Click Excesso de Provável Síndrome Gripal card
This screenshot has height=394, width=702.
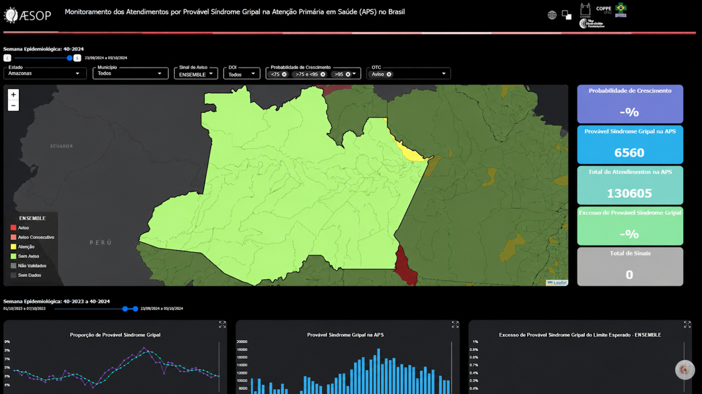coord(630,226)
